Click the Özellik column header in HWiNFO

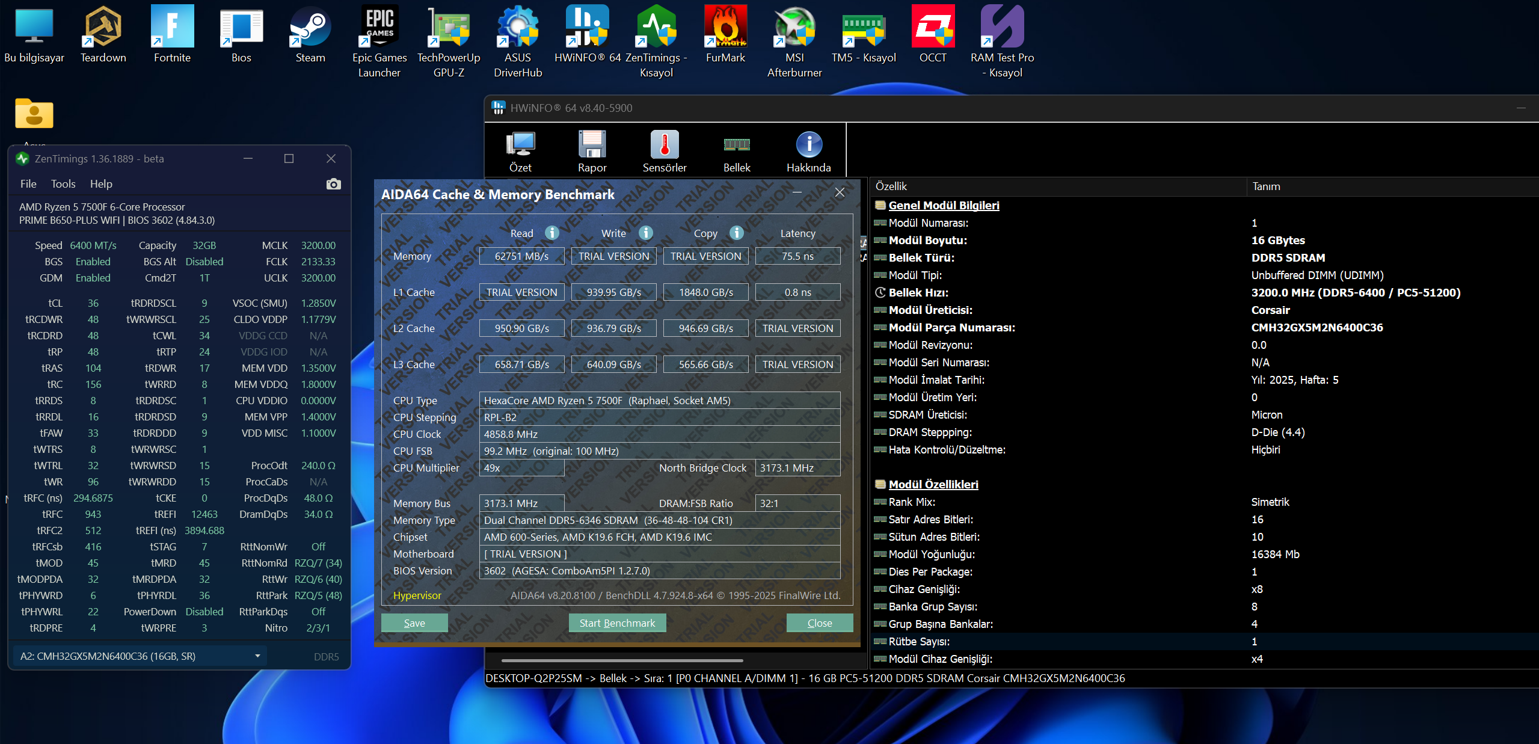[x=1058, y=186]
